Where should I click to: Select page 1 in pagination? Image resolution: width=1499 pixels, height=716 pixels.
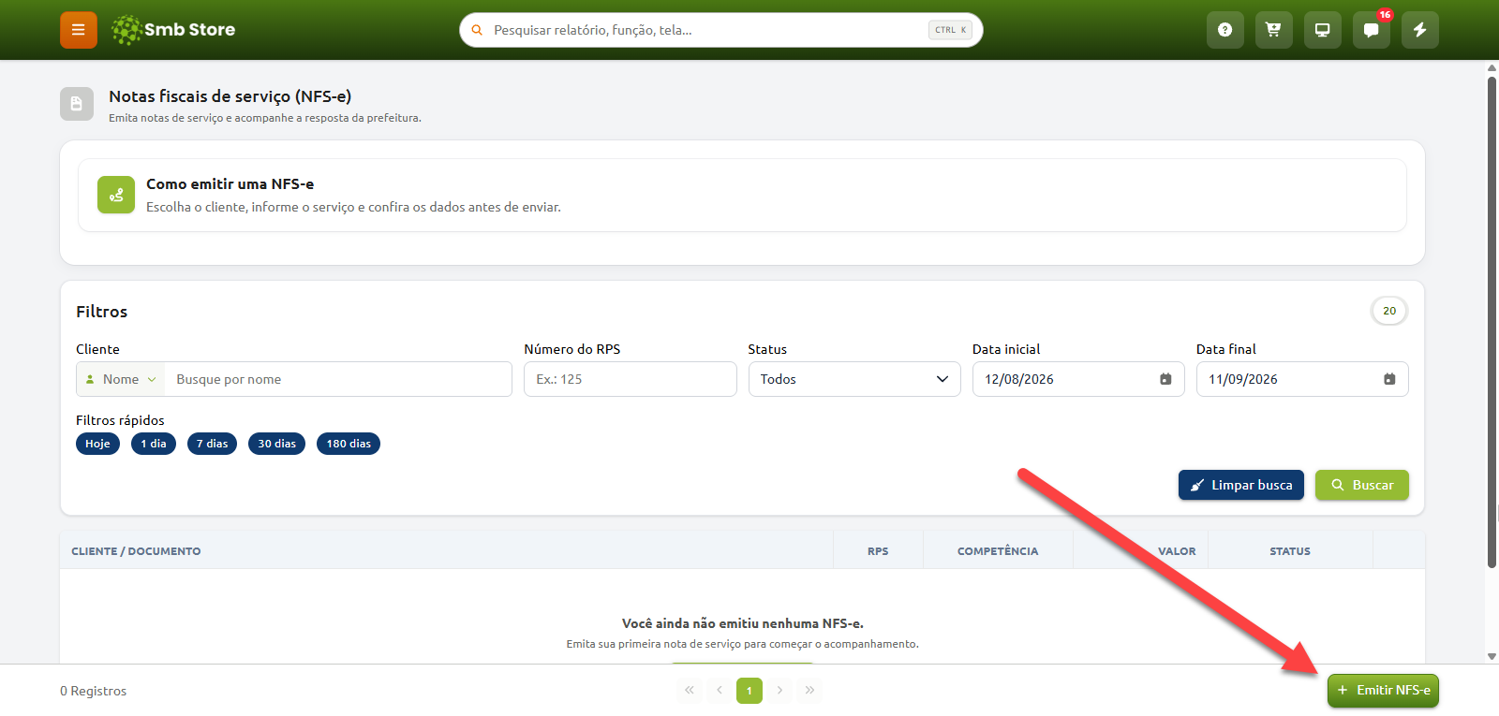(749, 691)
